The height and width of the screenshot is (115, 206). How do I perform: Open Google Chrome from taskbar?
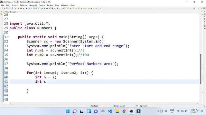coord(124,111)
